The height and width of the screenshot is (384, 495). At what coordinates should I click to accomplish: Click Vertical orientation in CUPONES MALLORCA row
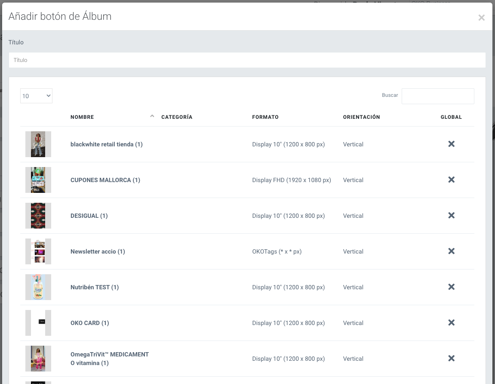click(353, 180)
